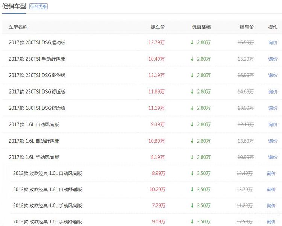Screen dimensions: 282x226
Task: Click the green down arrow beside 280TSI discount
Action: (192, 42)
